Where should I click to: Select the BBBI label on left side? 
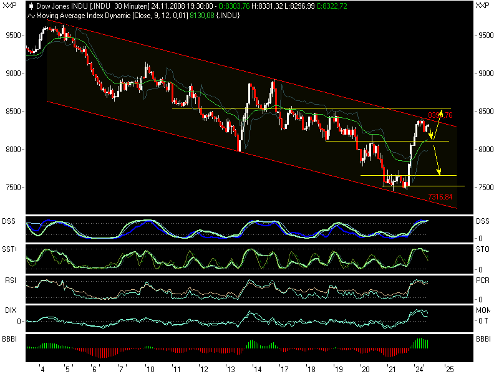tap(9, 339)
